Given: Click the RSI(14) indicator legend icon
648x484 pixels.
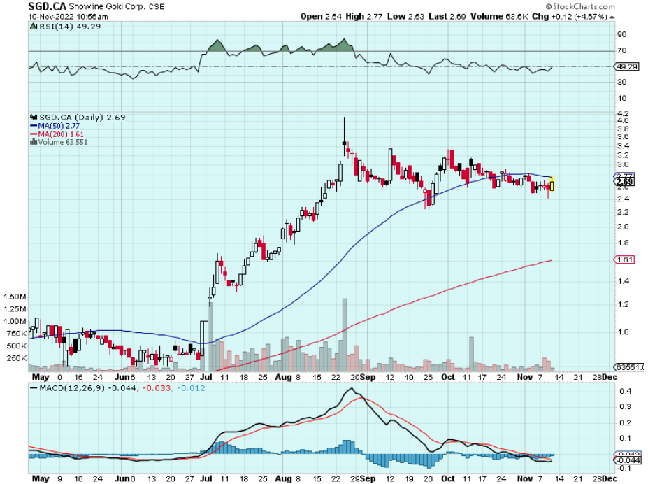Looking at the screenshot, I should [x=34, y=27].
